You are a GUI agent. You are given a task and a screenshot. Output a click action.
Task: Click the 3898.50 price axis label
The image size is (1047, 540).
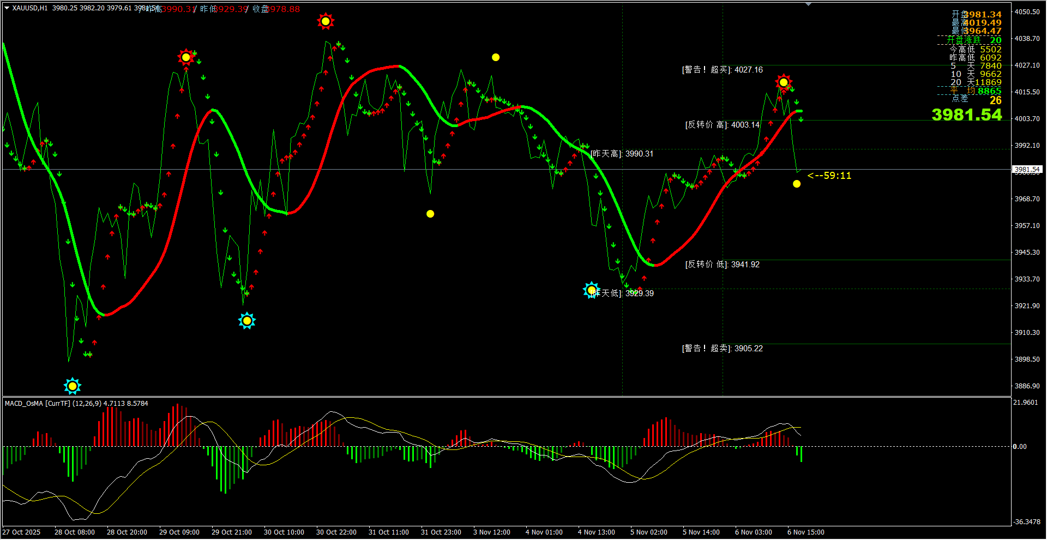1027,359
